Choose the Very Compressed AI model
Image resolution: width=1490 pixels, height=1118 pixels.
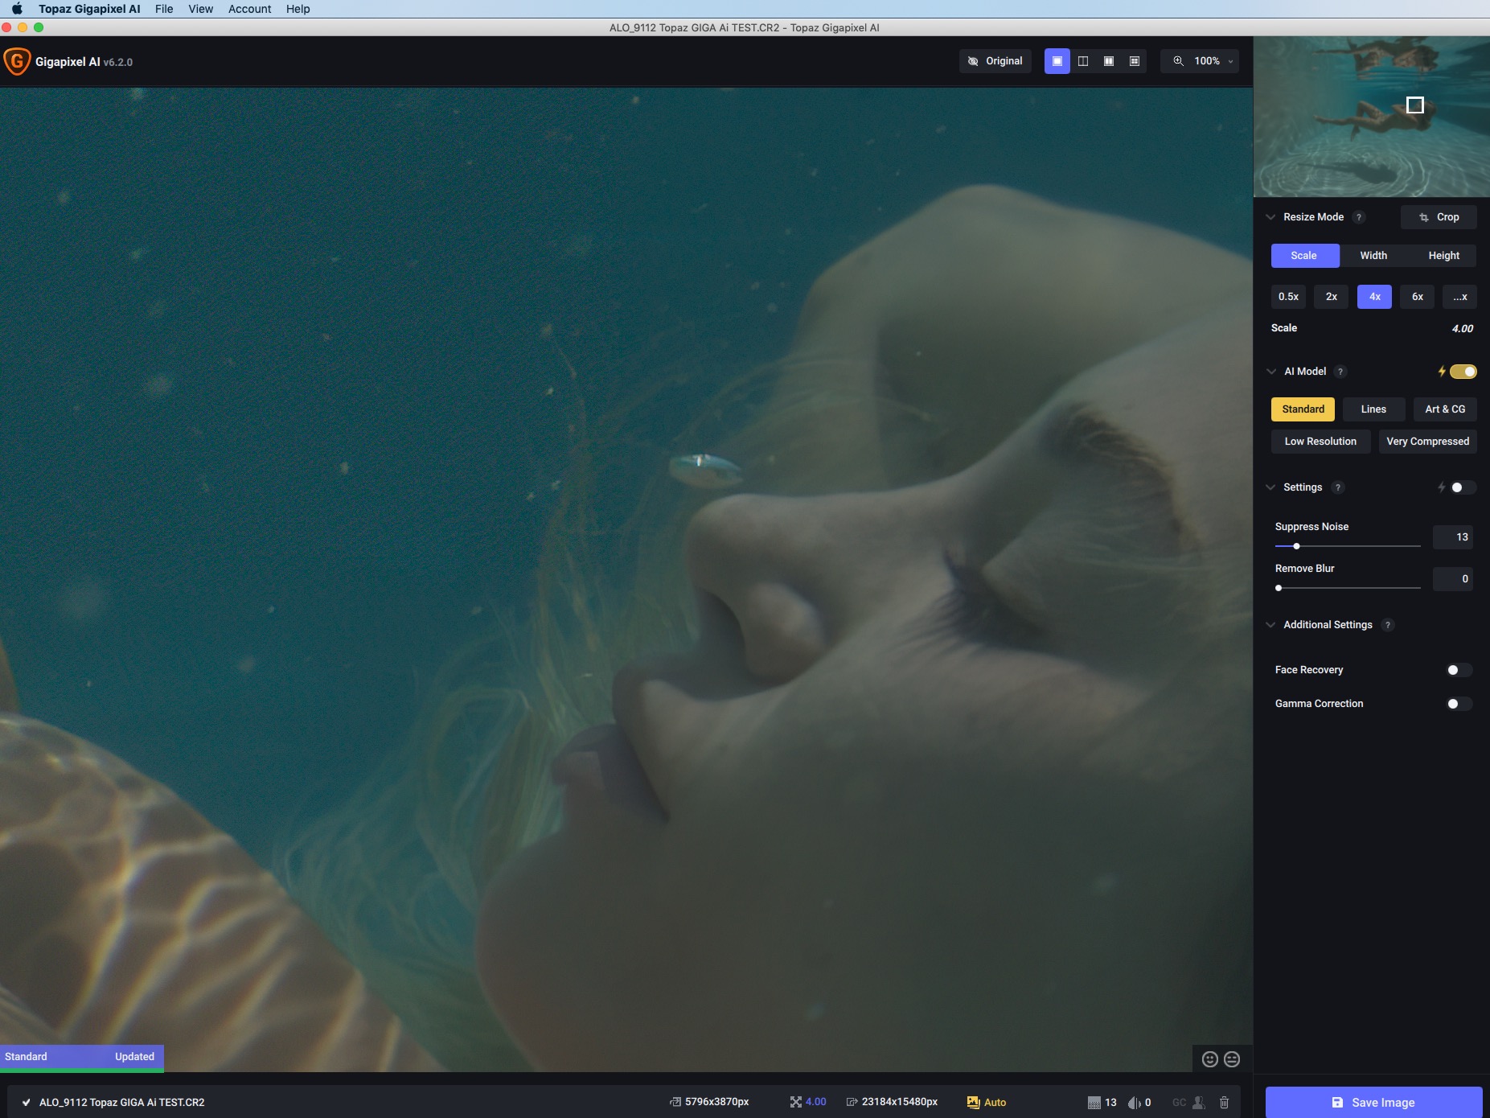1426,442
